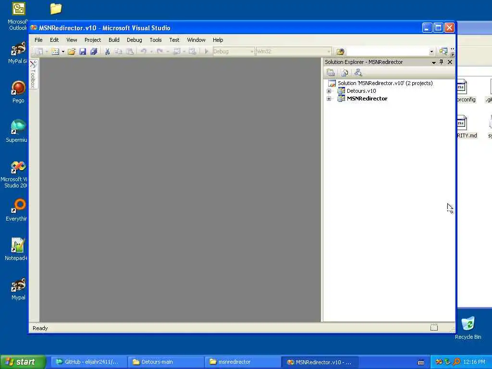Click the system tray clock showing 12:16 PM
Screen dimensions: 492x369
click(x=474, y=362)
